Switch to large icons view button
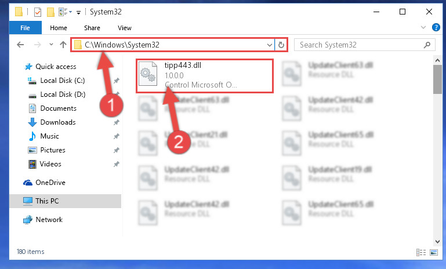Screen dimensions: 446x269 click(434, 252)
